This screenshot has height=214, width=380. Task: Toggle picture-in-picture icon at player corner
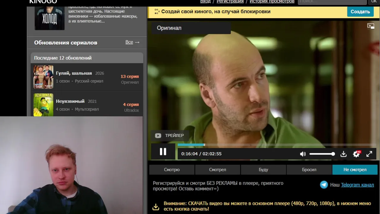(x=371, y=26)
